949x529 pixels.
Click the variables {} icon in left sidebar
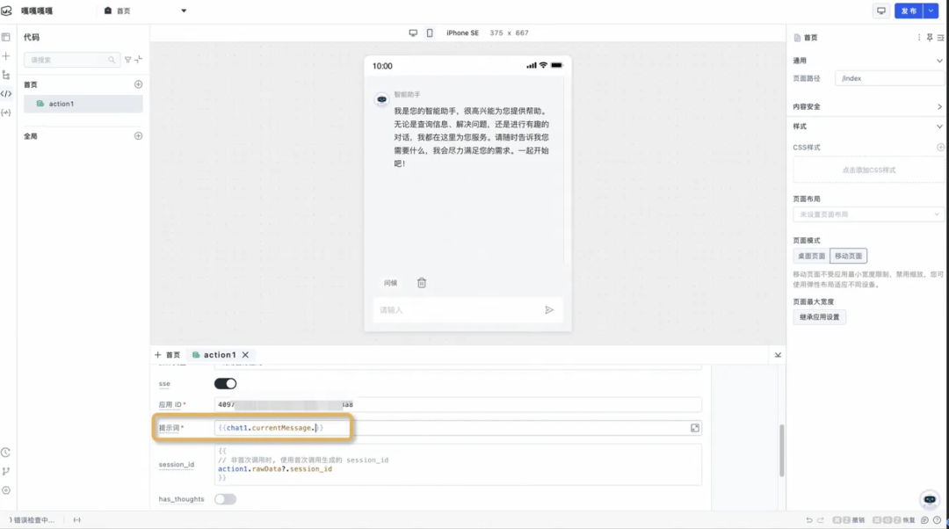[x=7, y=112]
